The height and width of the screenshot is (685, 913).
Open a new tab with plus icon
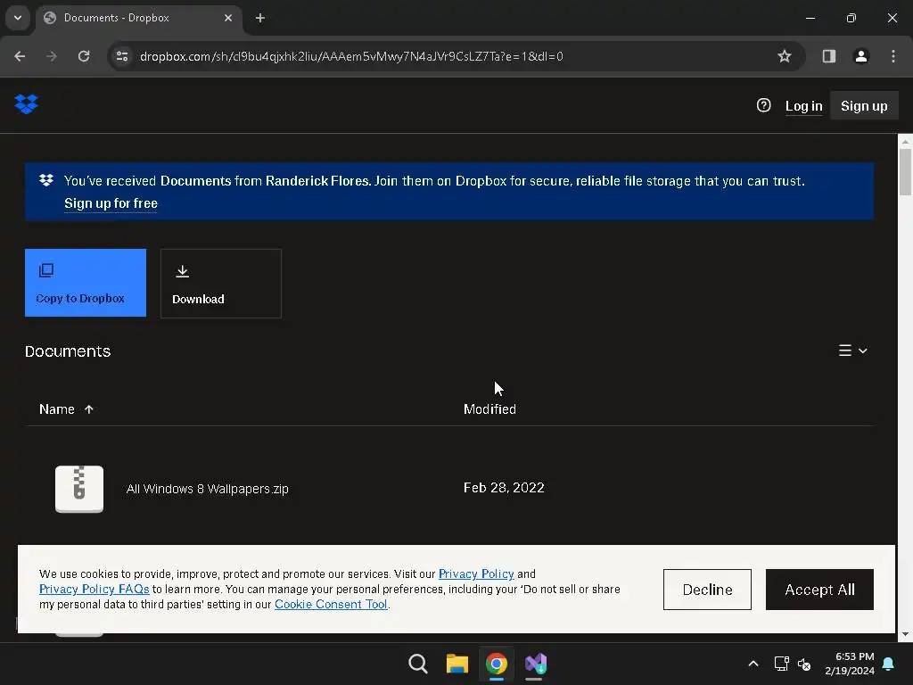[x=260, y=18]
